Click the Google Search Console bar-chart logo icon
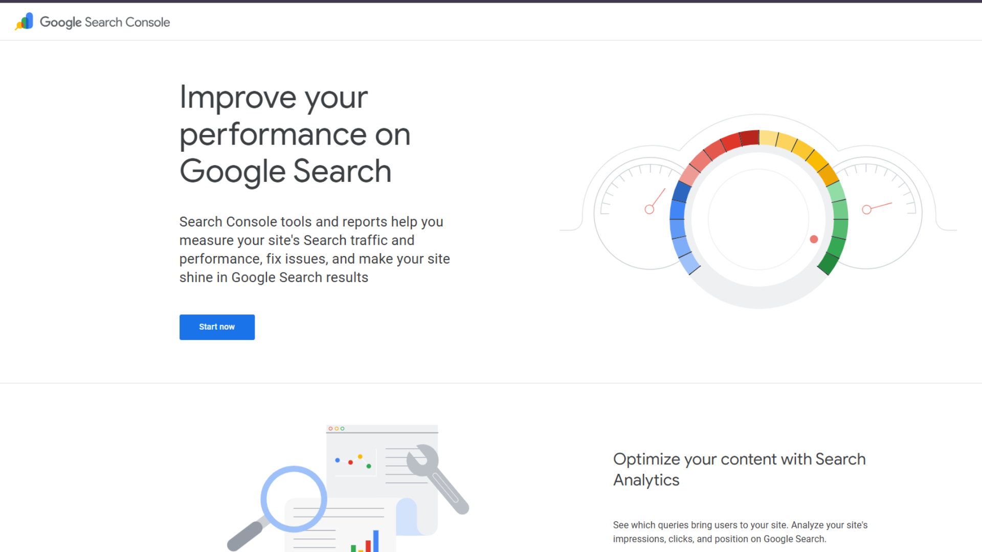 coord(24,21)
